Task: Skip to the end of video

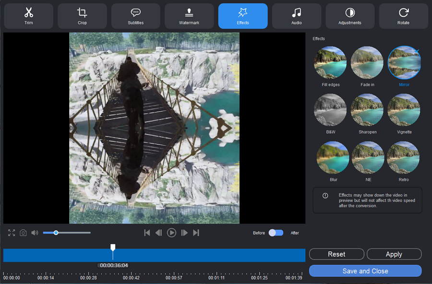Action: pyautogui.click(x=196, y=233)
